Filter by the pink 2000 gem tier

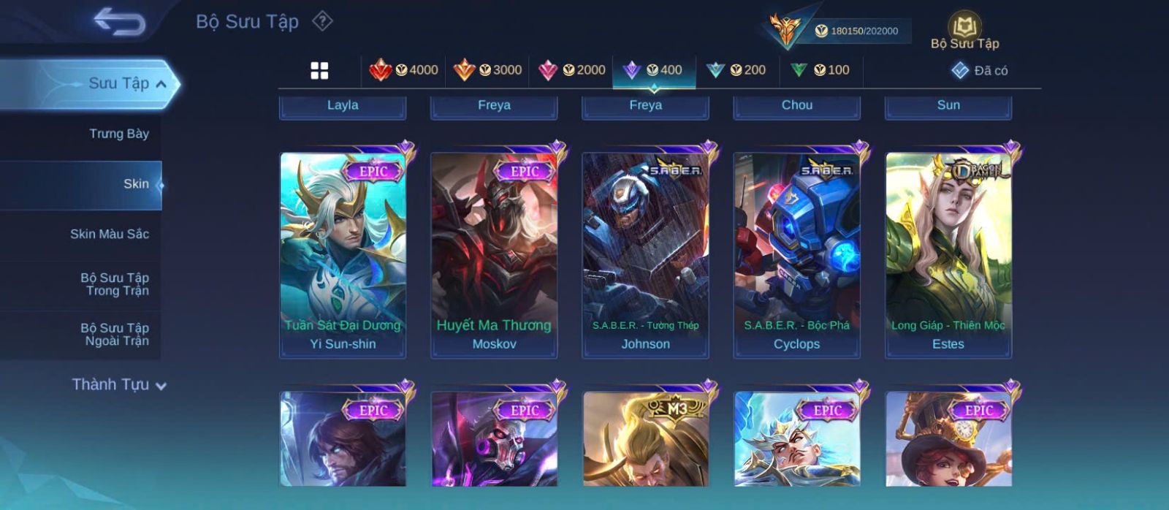[x=571, y=70]
